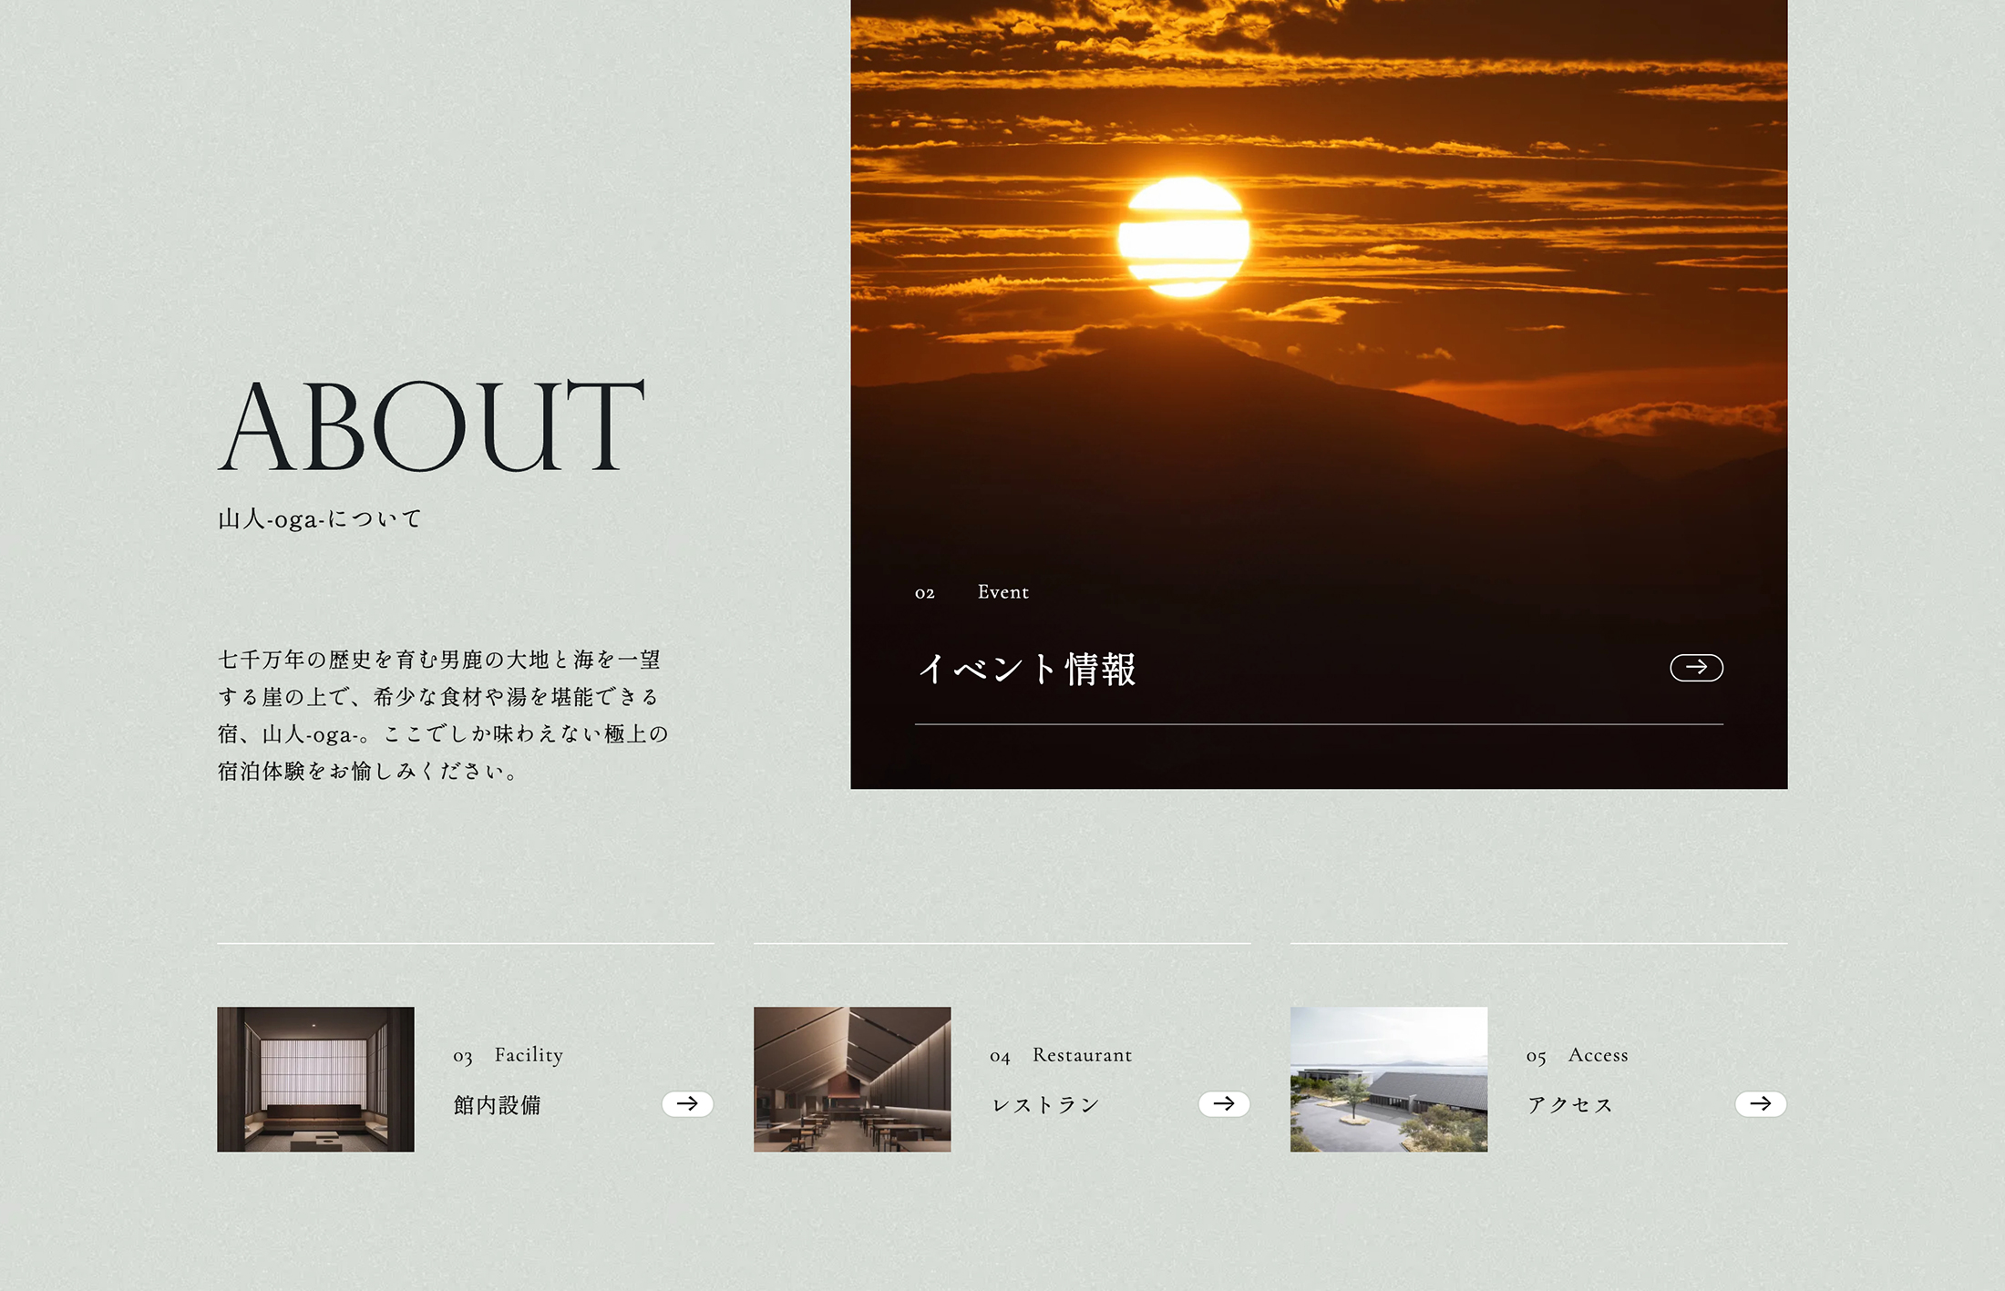
Task: Click the arrow button next to 館内設備
Action: point(687,1103)
